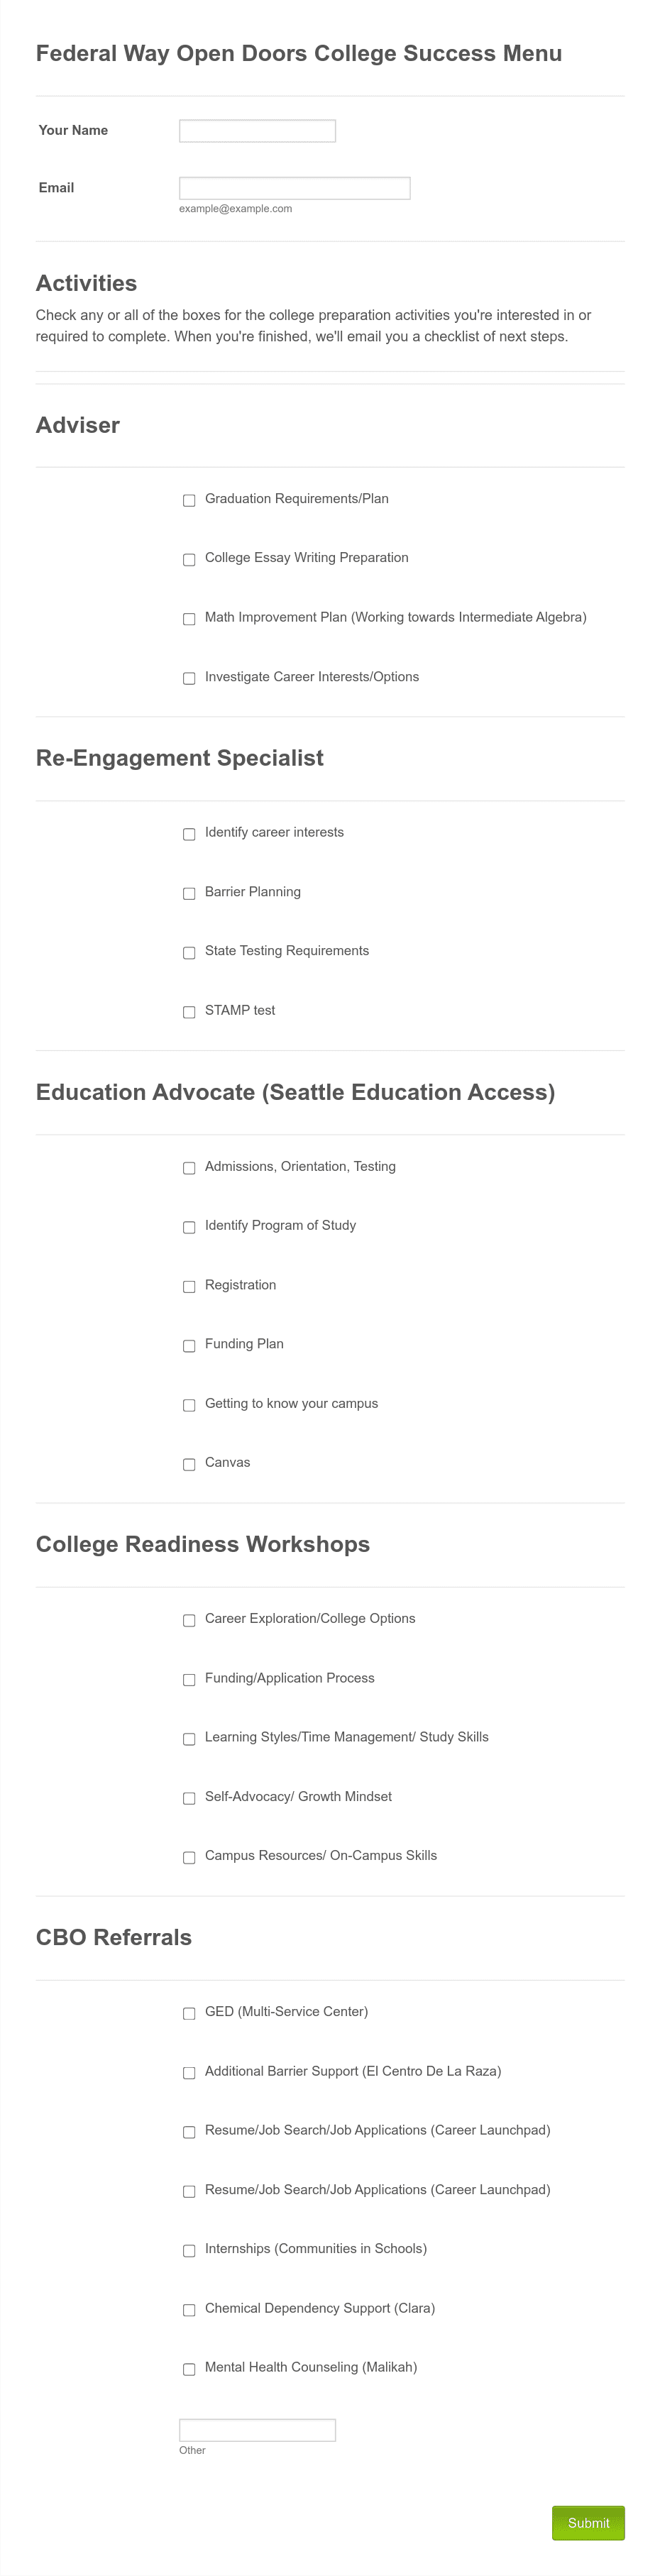Check the Math Improvement Plan option

tap(189, 619)
